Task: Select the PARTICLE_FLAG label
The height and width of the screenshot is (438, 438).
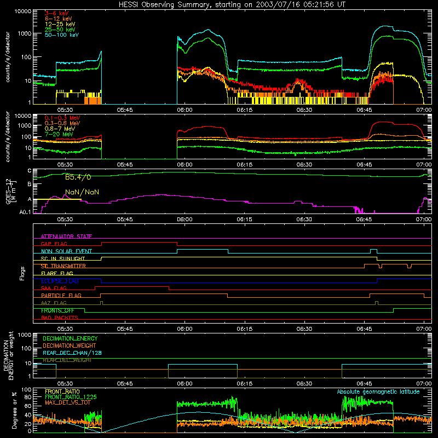Action: pyautogui.click(x=61, y=296)
